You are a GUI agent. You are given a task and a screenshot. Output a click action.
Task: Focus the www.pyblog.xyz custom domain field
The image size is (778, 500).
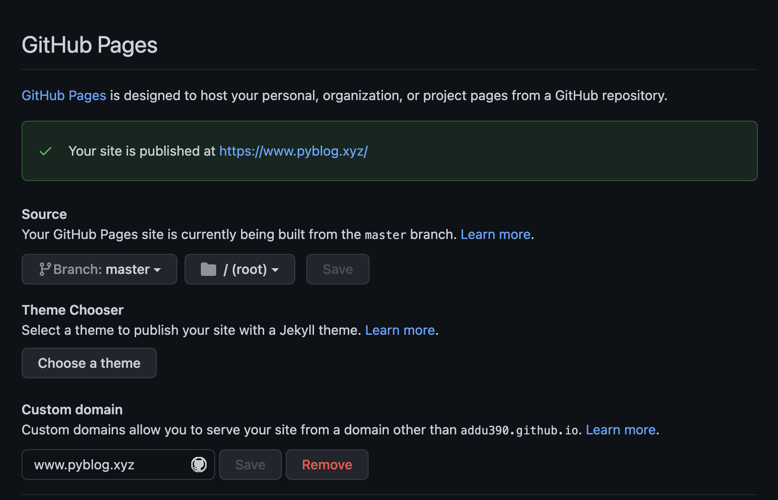coord(118,465)
